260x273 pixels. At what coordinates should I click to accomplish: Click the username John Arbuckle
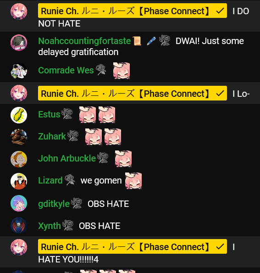[x=67, y=158]
